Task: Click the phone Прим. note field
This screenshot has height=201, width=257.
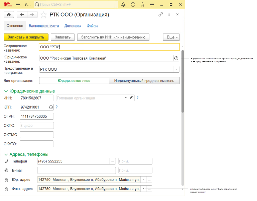Action: [x=135, y=161]
